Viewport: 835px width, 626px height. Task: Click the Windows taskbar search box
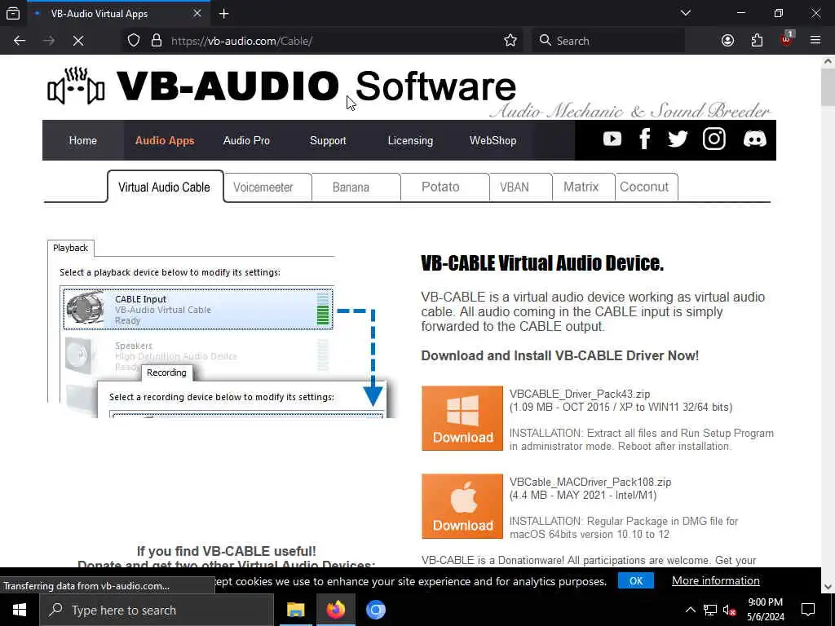point(157,610)
